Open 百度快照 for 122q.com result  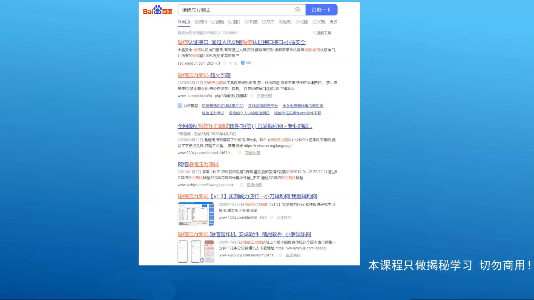click(x=284, y=218)
